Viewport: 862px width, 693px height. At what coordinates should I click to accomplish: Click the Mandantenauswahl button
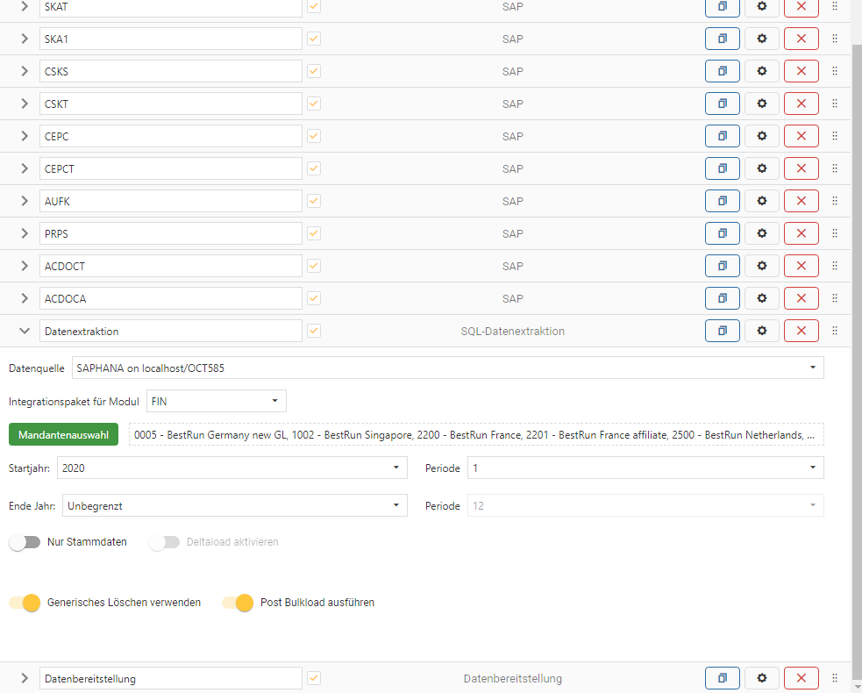click(x=63, y=434)
